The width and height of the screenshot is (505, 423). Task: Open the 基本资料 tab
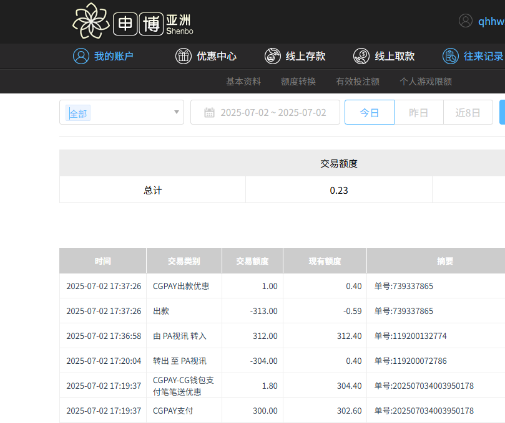243,81
